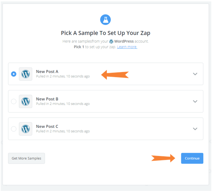Click the WordPress icon beside New Post B
This screenshot has height=192, width=212.
tap(26, 101)
